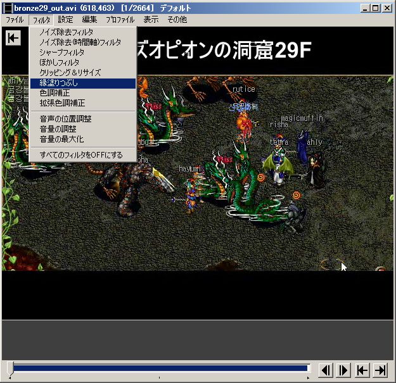Open the ファイル menu
Screen dimensions: 396x383
tap(15, 20)
